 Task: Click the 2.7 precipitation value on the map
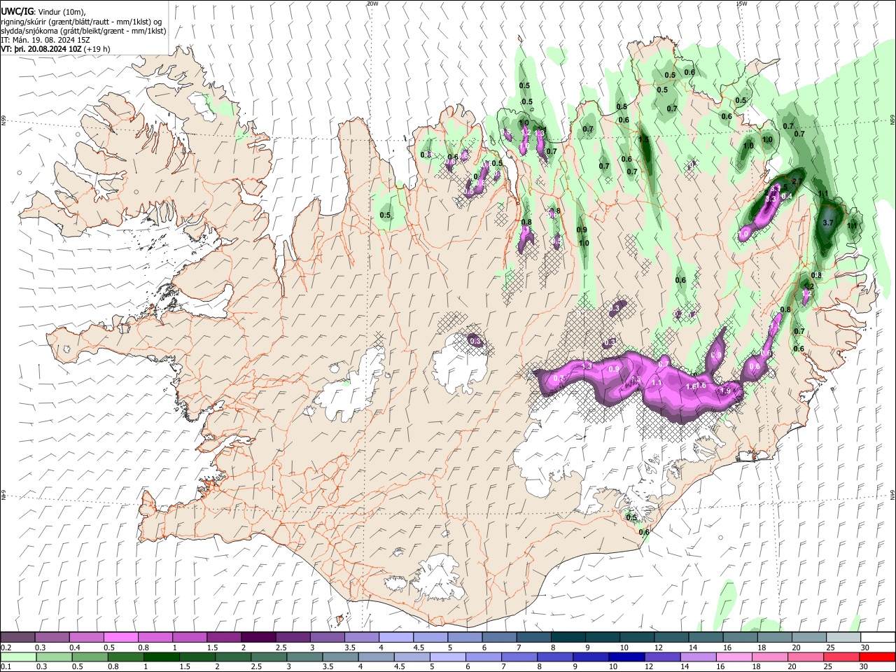(x=796, y=181)
